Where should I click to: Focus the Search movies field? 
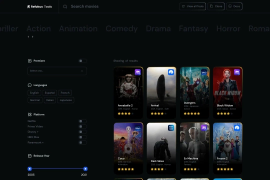click(x=84, y=6)
